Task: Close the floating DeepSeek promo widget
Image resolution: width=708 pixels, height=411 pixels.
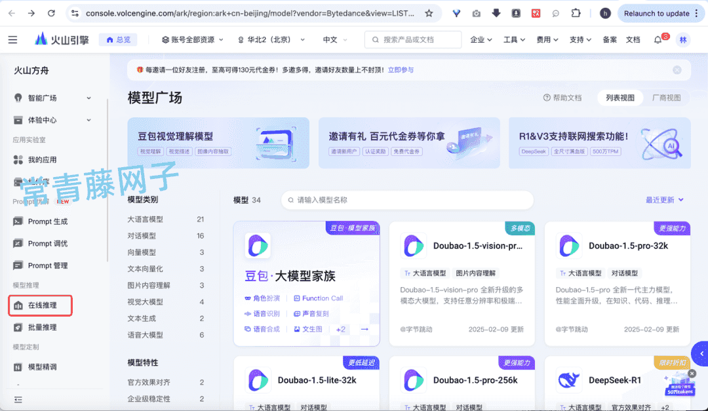Action: pyautogui.click(x=692, y=374)
